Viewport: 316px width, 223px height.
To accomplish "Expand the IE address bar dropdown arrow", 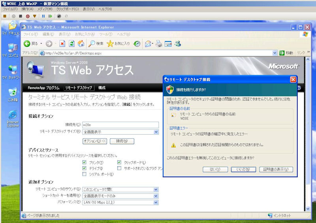I will point(275,53).
